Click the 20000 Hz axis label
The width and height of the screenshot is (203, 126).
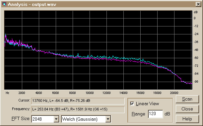174,93
